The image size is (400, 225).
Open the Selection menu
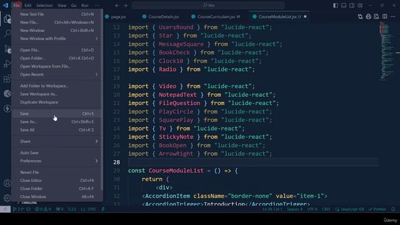pos(44,6)
